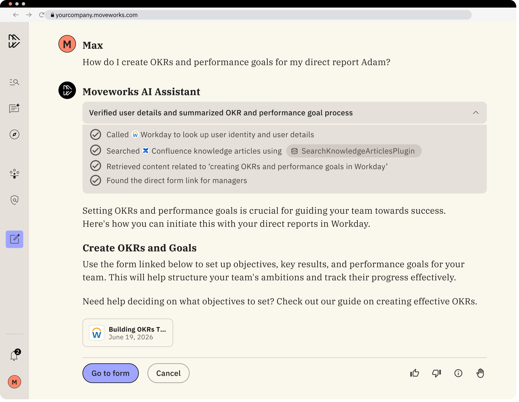Viewport: 519px width, 402px height.
Task: Click Max's question about OKRs for Adam
Action: 236,62
